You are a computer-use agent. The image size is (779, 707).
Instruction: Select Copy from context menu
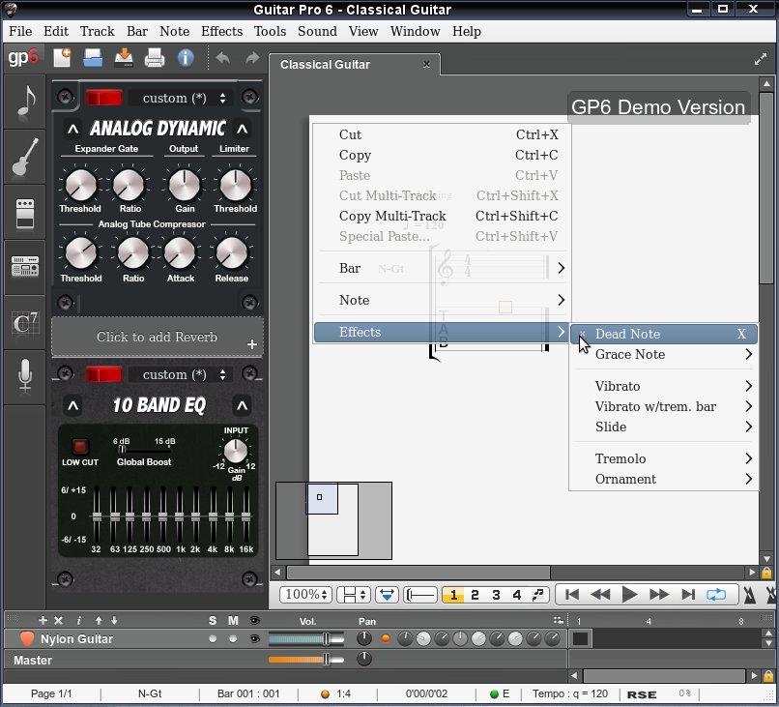point(442,155)
